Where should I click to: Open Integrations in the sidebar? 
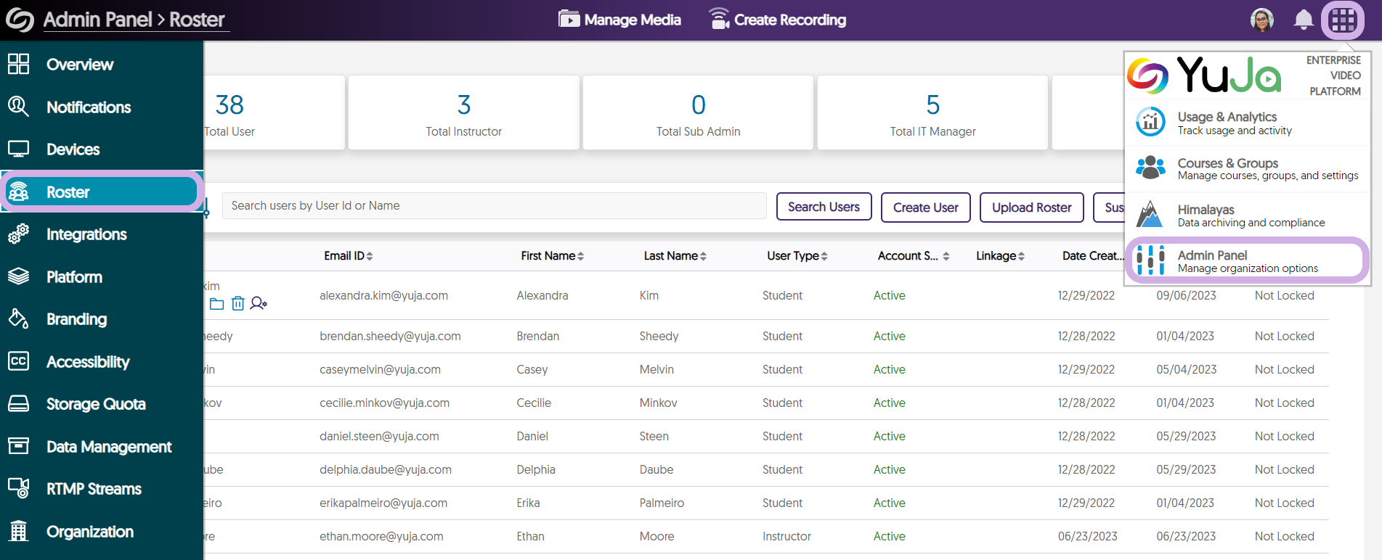86,234
